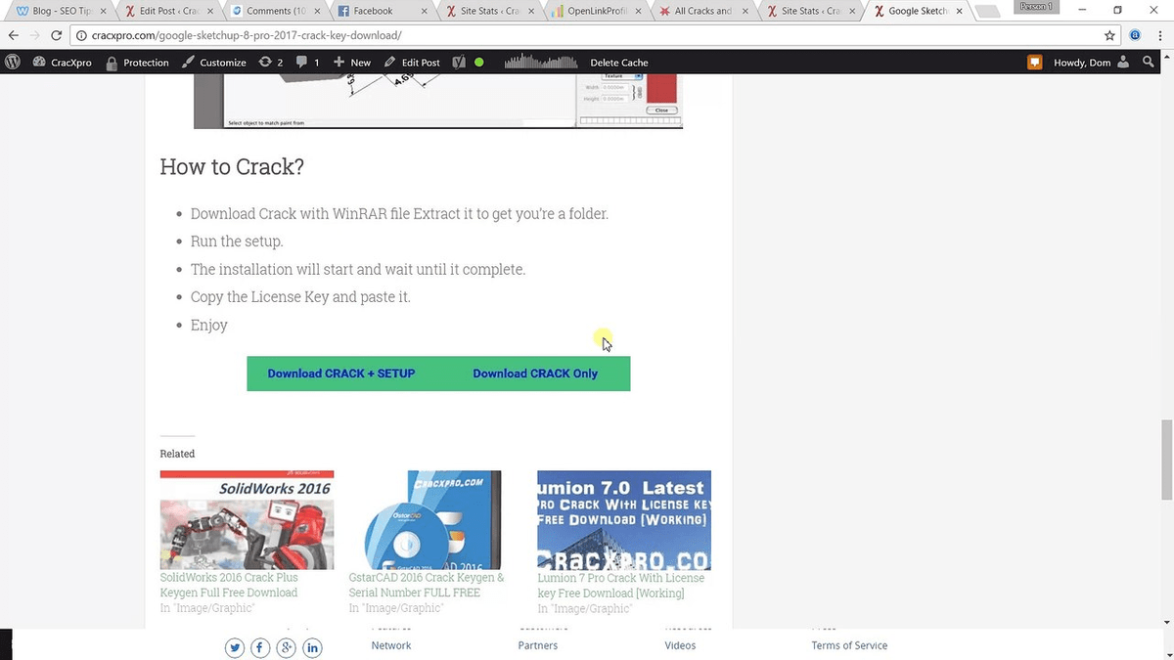
Task: Click the Twitter icon in the footer
Action: click(x=235, y=647)
